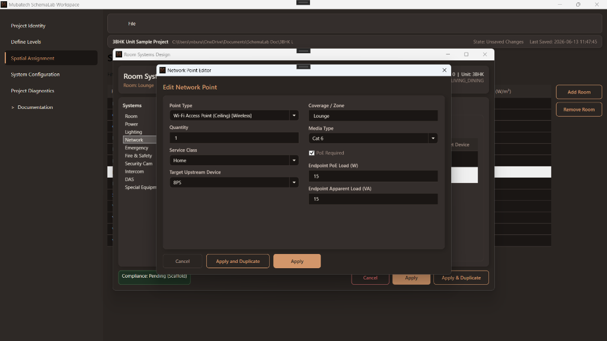Click the Systems panel heading
Screen dimensions: 607x341
coord(132,105)
